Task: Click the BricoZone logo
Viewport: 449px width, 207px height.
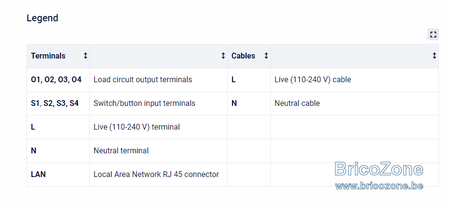Action: click(379, 169)
